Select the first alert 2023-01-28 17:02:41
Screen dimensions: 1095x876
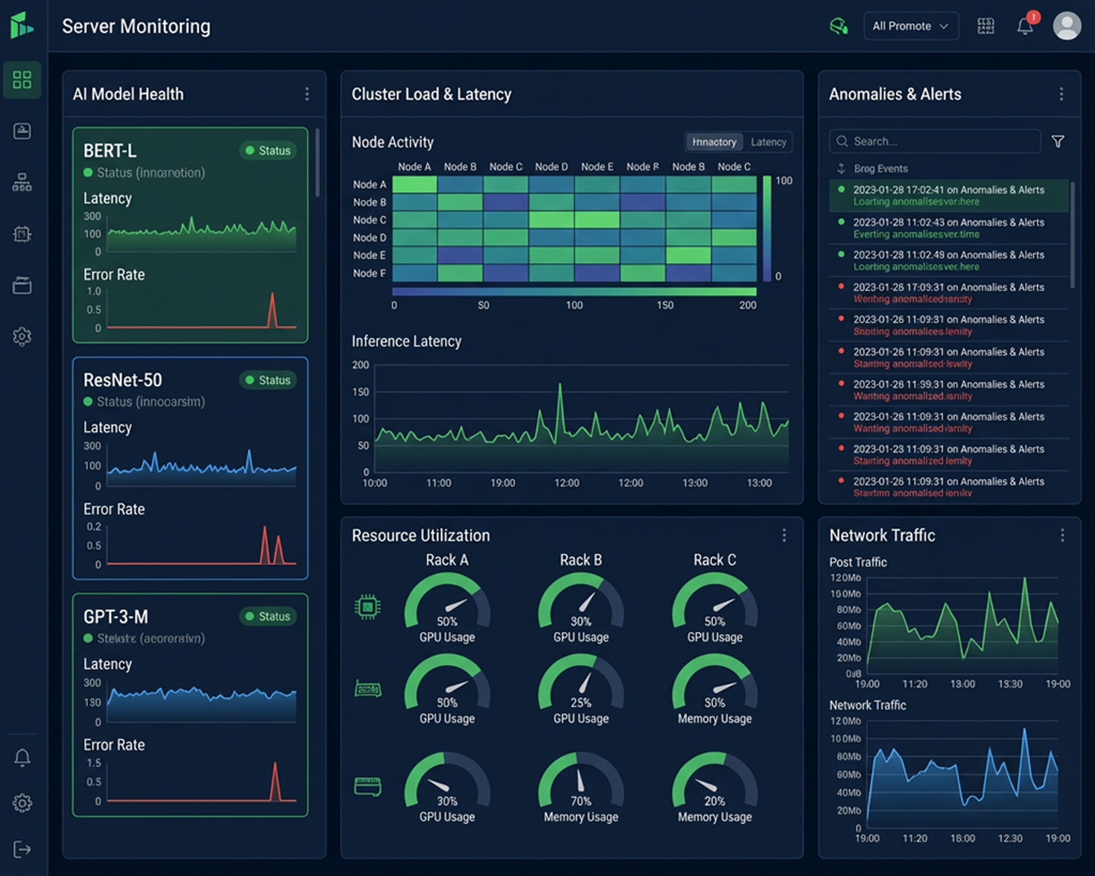[x=948, y=195]
